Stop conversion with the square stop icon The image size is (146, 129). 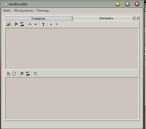point(57,24)
